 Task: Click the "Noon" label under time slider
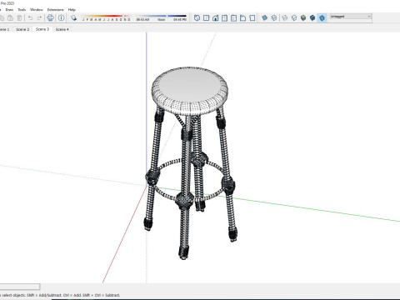161,20
